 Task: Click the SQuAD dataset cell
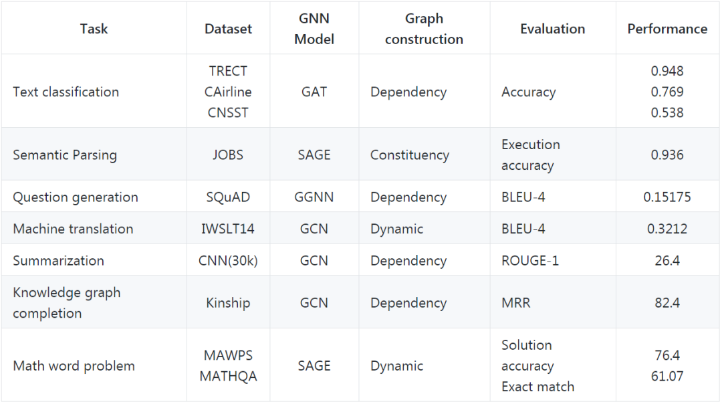click(x=229, y=197)
